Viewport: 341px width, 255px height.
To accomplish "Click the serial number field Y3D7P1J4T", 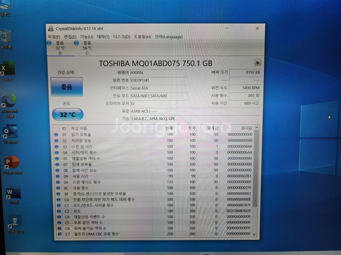I will pyautogui.click(x=159, y=81).
